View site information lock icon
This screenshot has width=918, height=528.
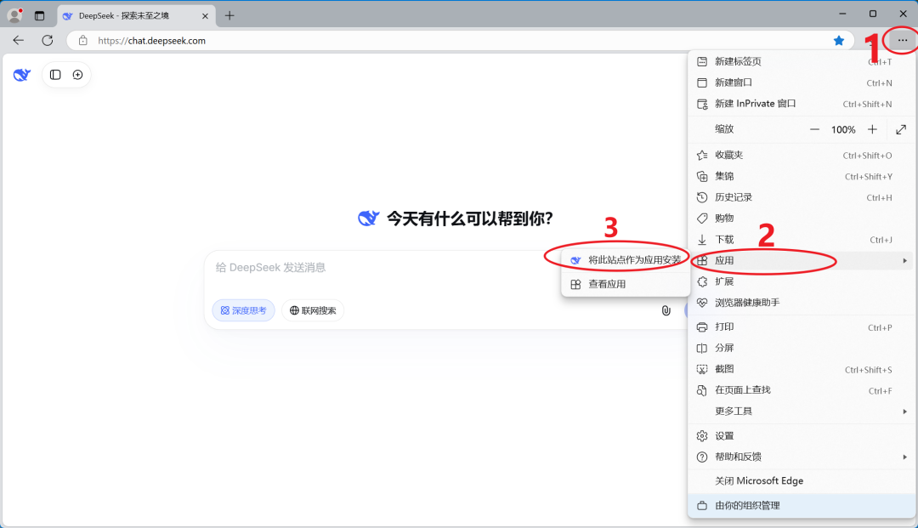tap(83, 41)
